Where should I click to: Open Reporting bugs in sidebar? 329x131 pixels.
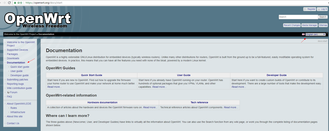click(x=15, y=84)
